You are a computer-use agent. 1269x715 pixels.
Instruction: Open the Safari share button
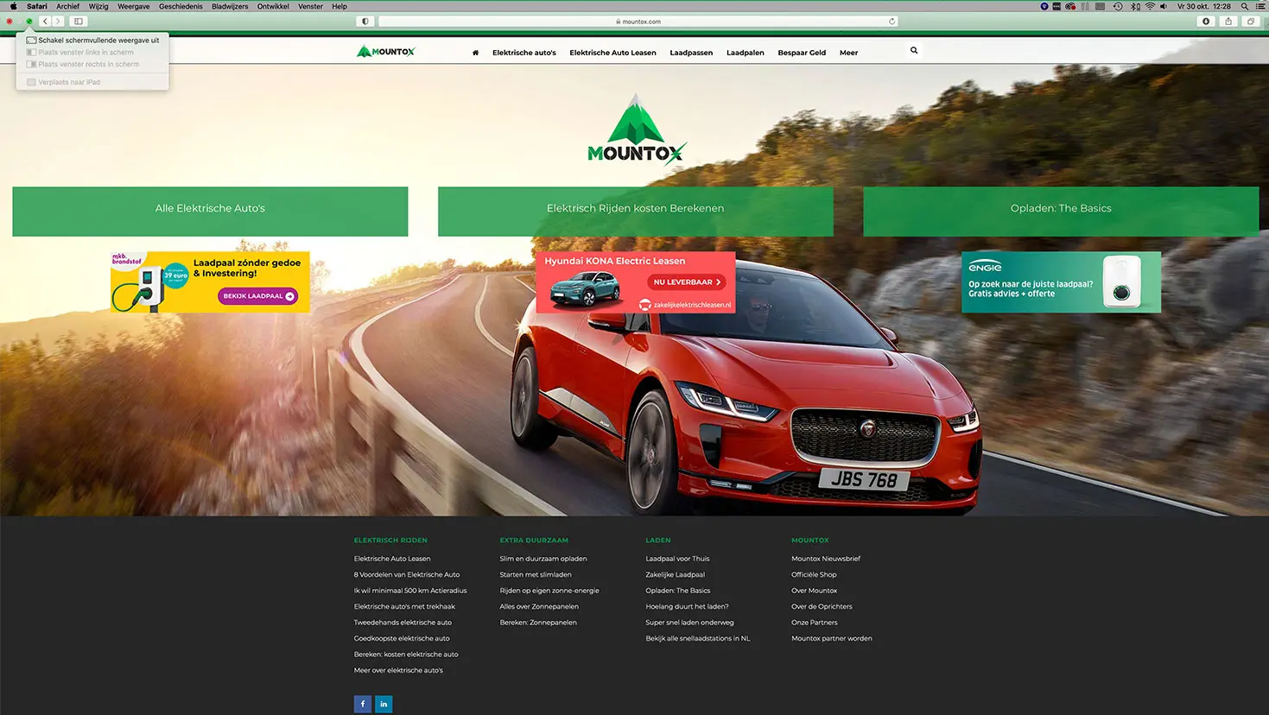point(1228,21)
